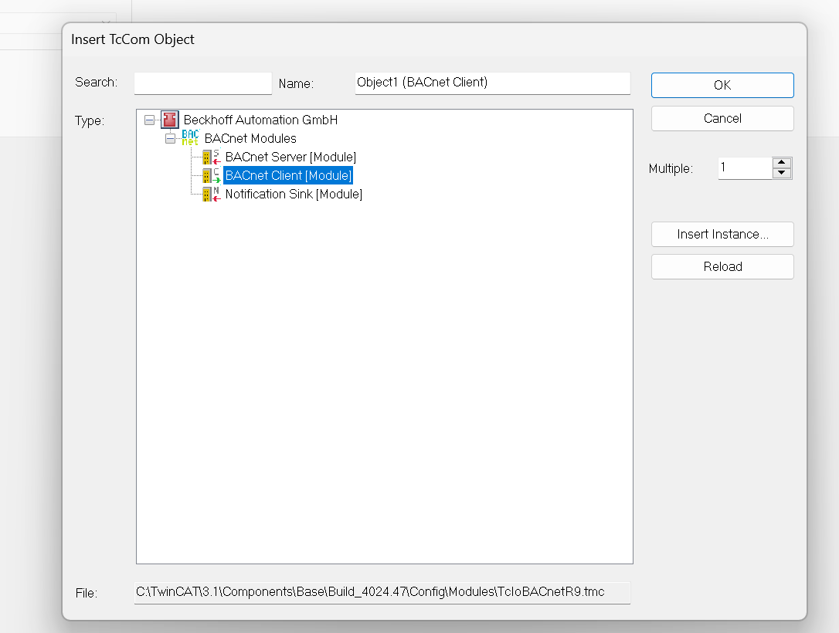The width and height of the screenshot is (839, 633).
Task: Select BACnet Server [Module] in tree
Action: 290,157
